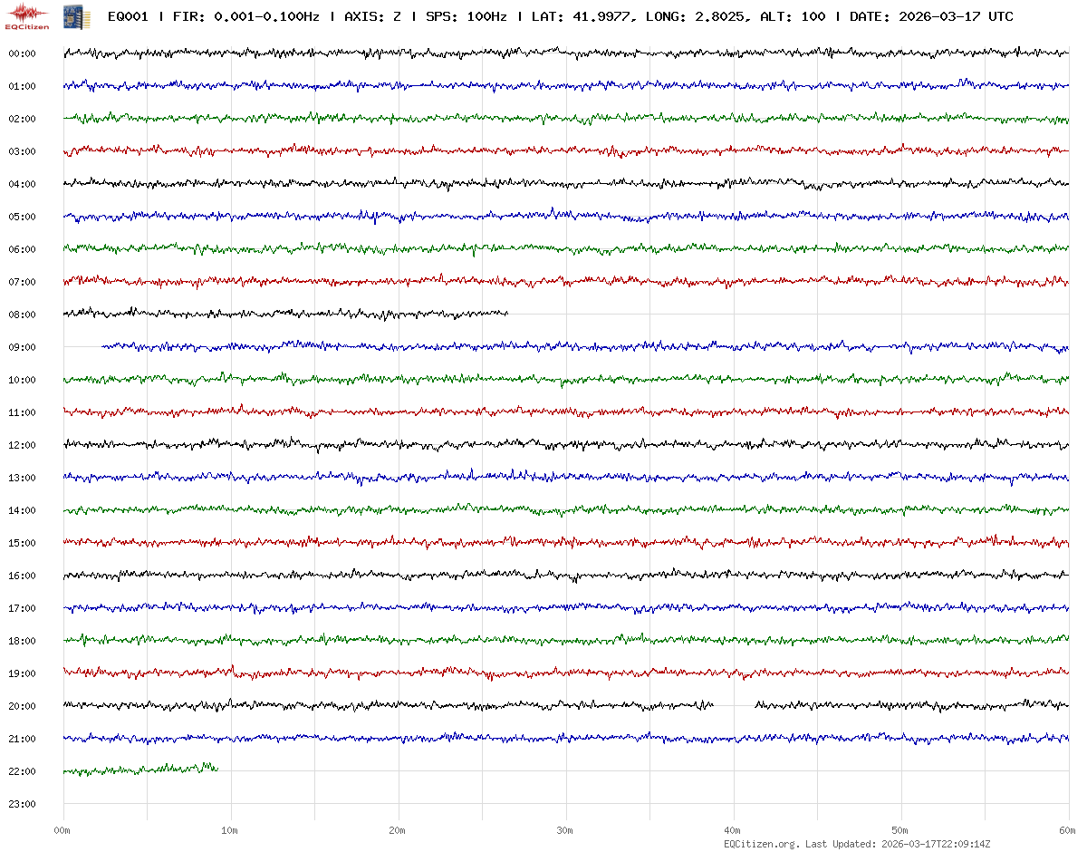Click the 60m tick on time axis
The height and width of the screenshot is (852, 1087).
click(x=1067, y=830)
